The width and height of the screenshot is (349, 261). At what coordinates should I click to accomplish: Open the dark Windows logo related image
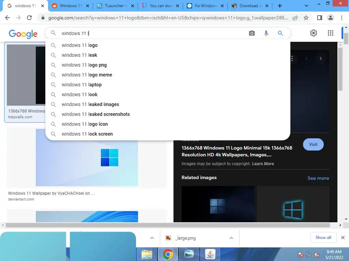tap(218, 204)
